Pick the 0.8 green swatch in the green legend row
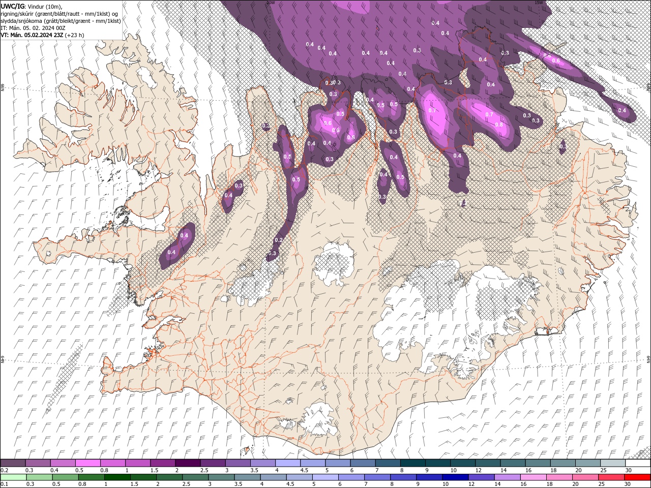The image size is (651, 488). 91,477
